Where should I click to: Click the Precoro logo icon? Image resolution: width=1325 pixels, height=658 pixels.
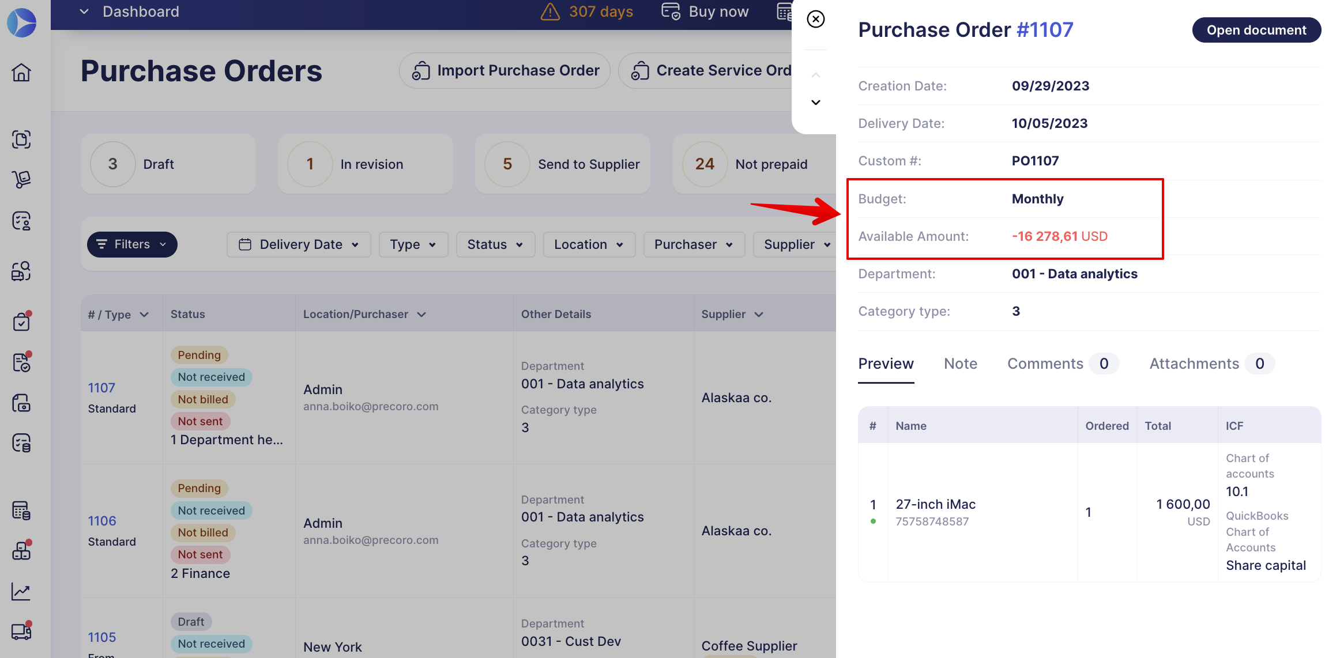(x=21, y=22)
